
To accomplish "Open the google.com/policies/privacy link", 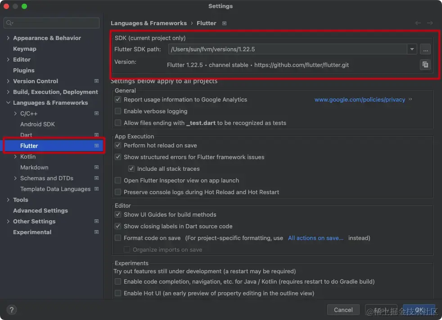I will point(360,99).
